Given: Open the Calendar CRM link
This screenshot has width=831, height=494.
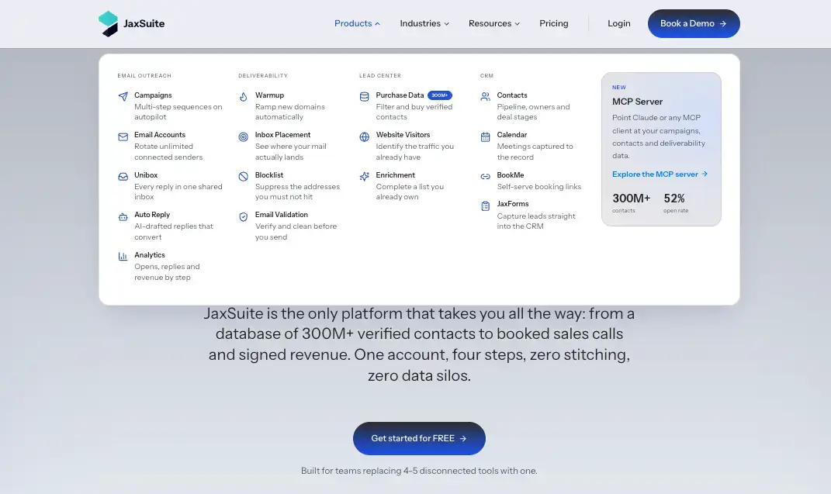Looking at the screenshot, I should (x=532, y=146).
